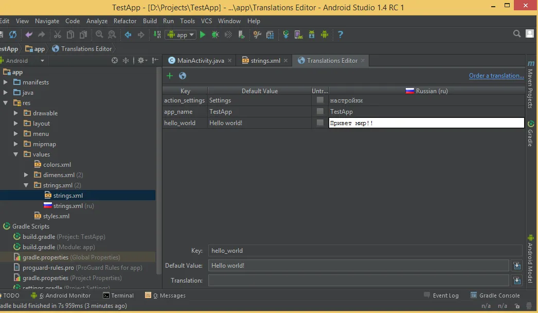
Task: Open the Refactor menu
Action: tap(125, 21)
